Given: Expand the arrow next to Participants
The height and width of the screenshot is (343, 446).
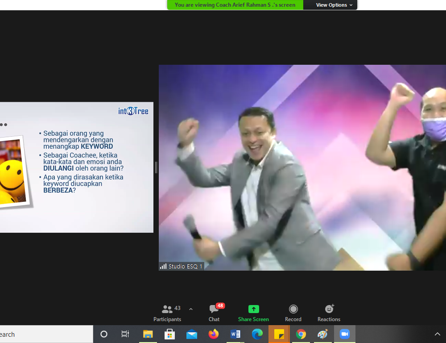Looking at the screenshot, I should 191,309.
